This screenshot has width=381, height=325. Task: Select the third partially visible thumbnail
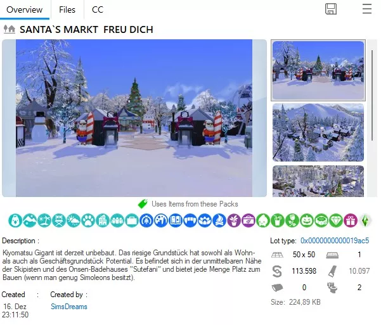[318, 181]
